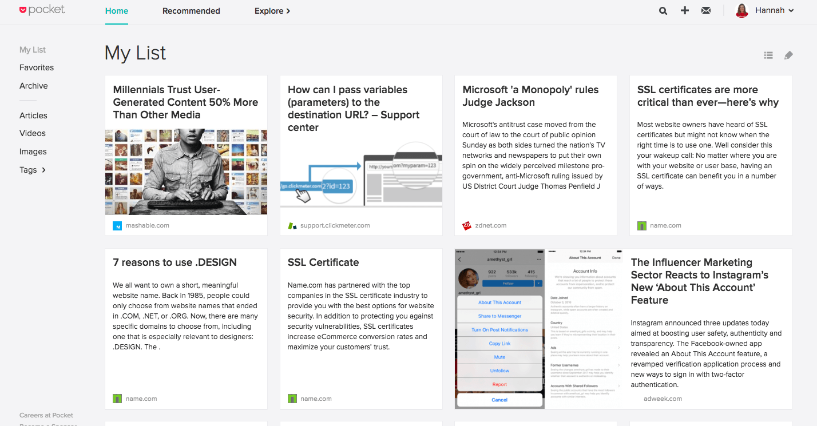Click the pencil bulk edit icon
The width and height of the screenshot is (817, 426).
click(x=788, y=55)
